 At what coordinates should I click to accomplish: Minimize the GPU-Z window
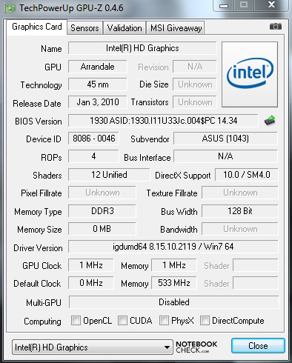click(224, 5)
